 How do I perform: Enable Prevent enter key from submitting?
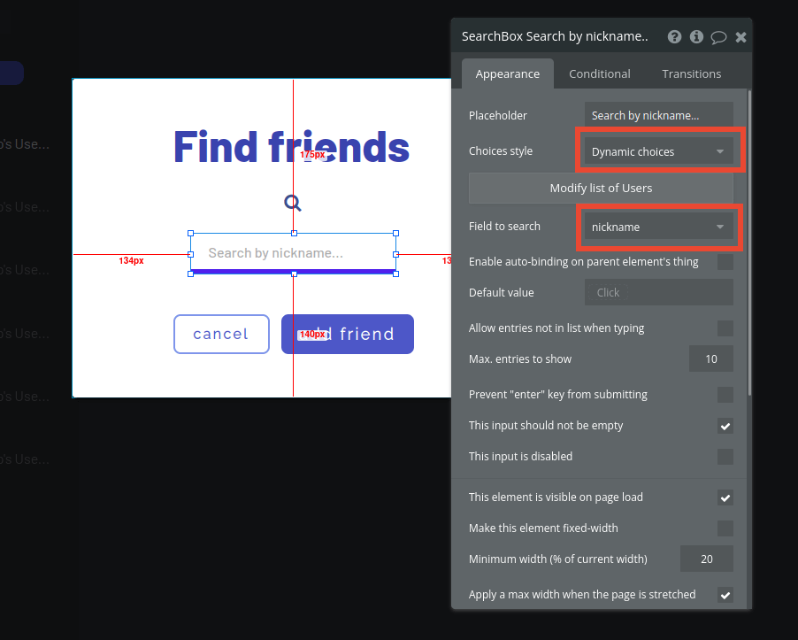725,395
